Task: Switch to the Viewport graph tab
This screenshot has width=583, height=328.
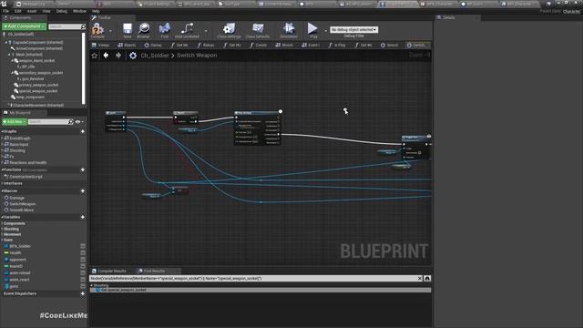Action: (100, 45)
